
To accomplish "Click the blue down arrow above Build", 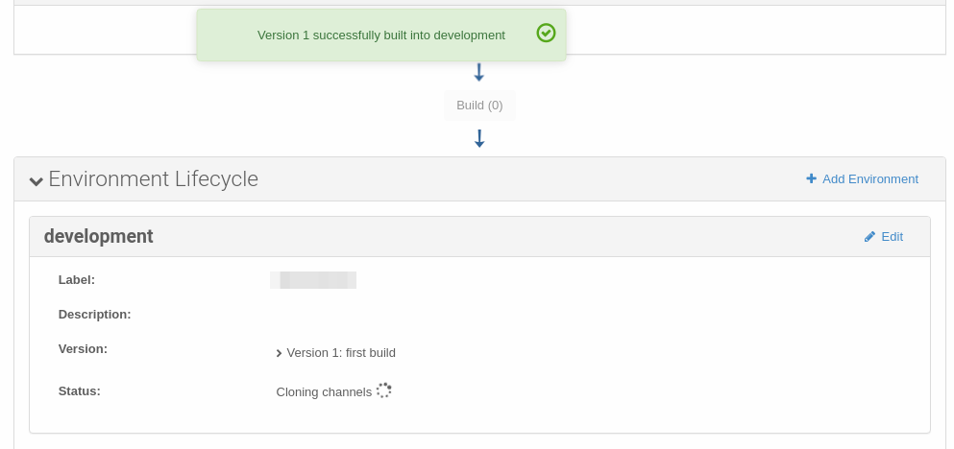I will click(478, 72).
